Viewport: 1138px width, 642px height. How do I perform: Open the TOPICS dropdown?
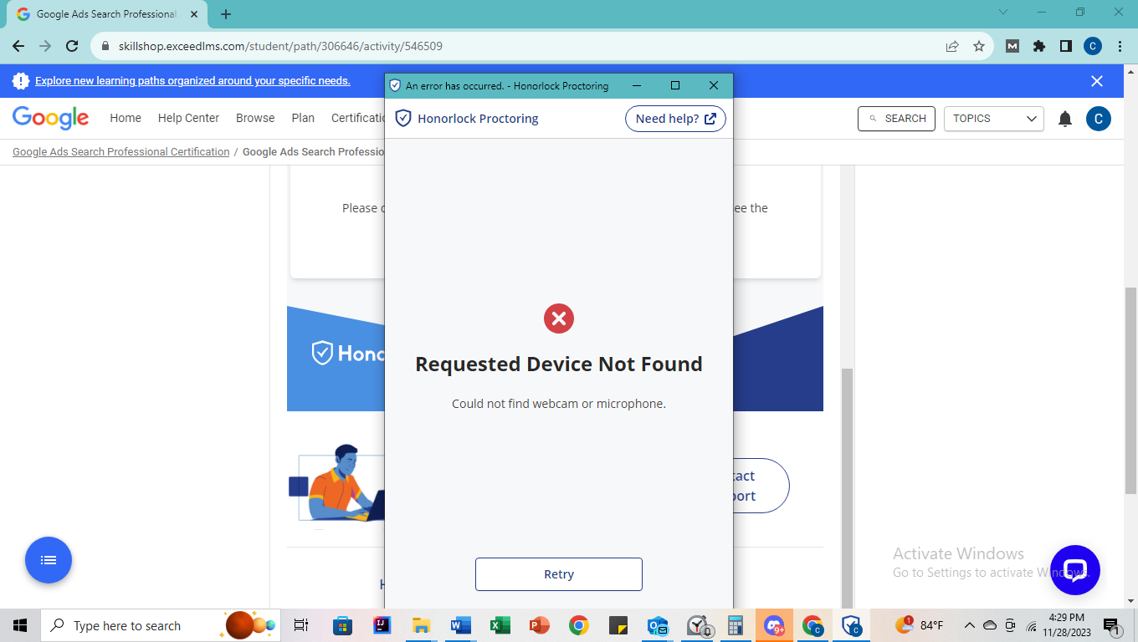coord(993,119)
